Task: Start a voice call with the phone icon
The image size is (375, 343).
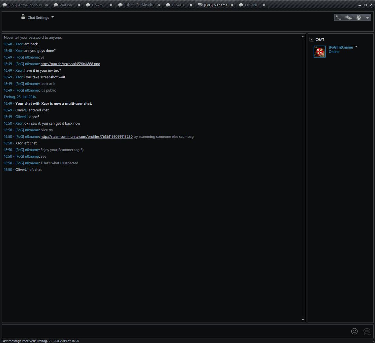Action: click(338, 18)
